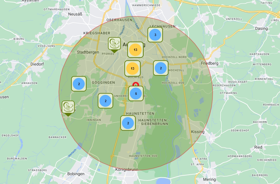Image resolution: width=280 pixels, height=184 pixels.
Task: Expand the 13 cluster beside the Augsburg label
Action: pyautogui.click(x=135, y=50)
